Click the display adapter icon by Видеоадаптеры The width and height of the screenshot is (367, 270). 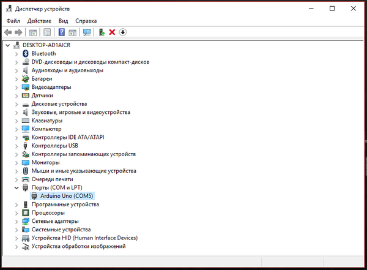point(26,87)
